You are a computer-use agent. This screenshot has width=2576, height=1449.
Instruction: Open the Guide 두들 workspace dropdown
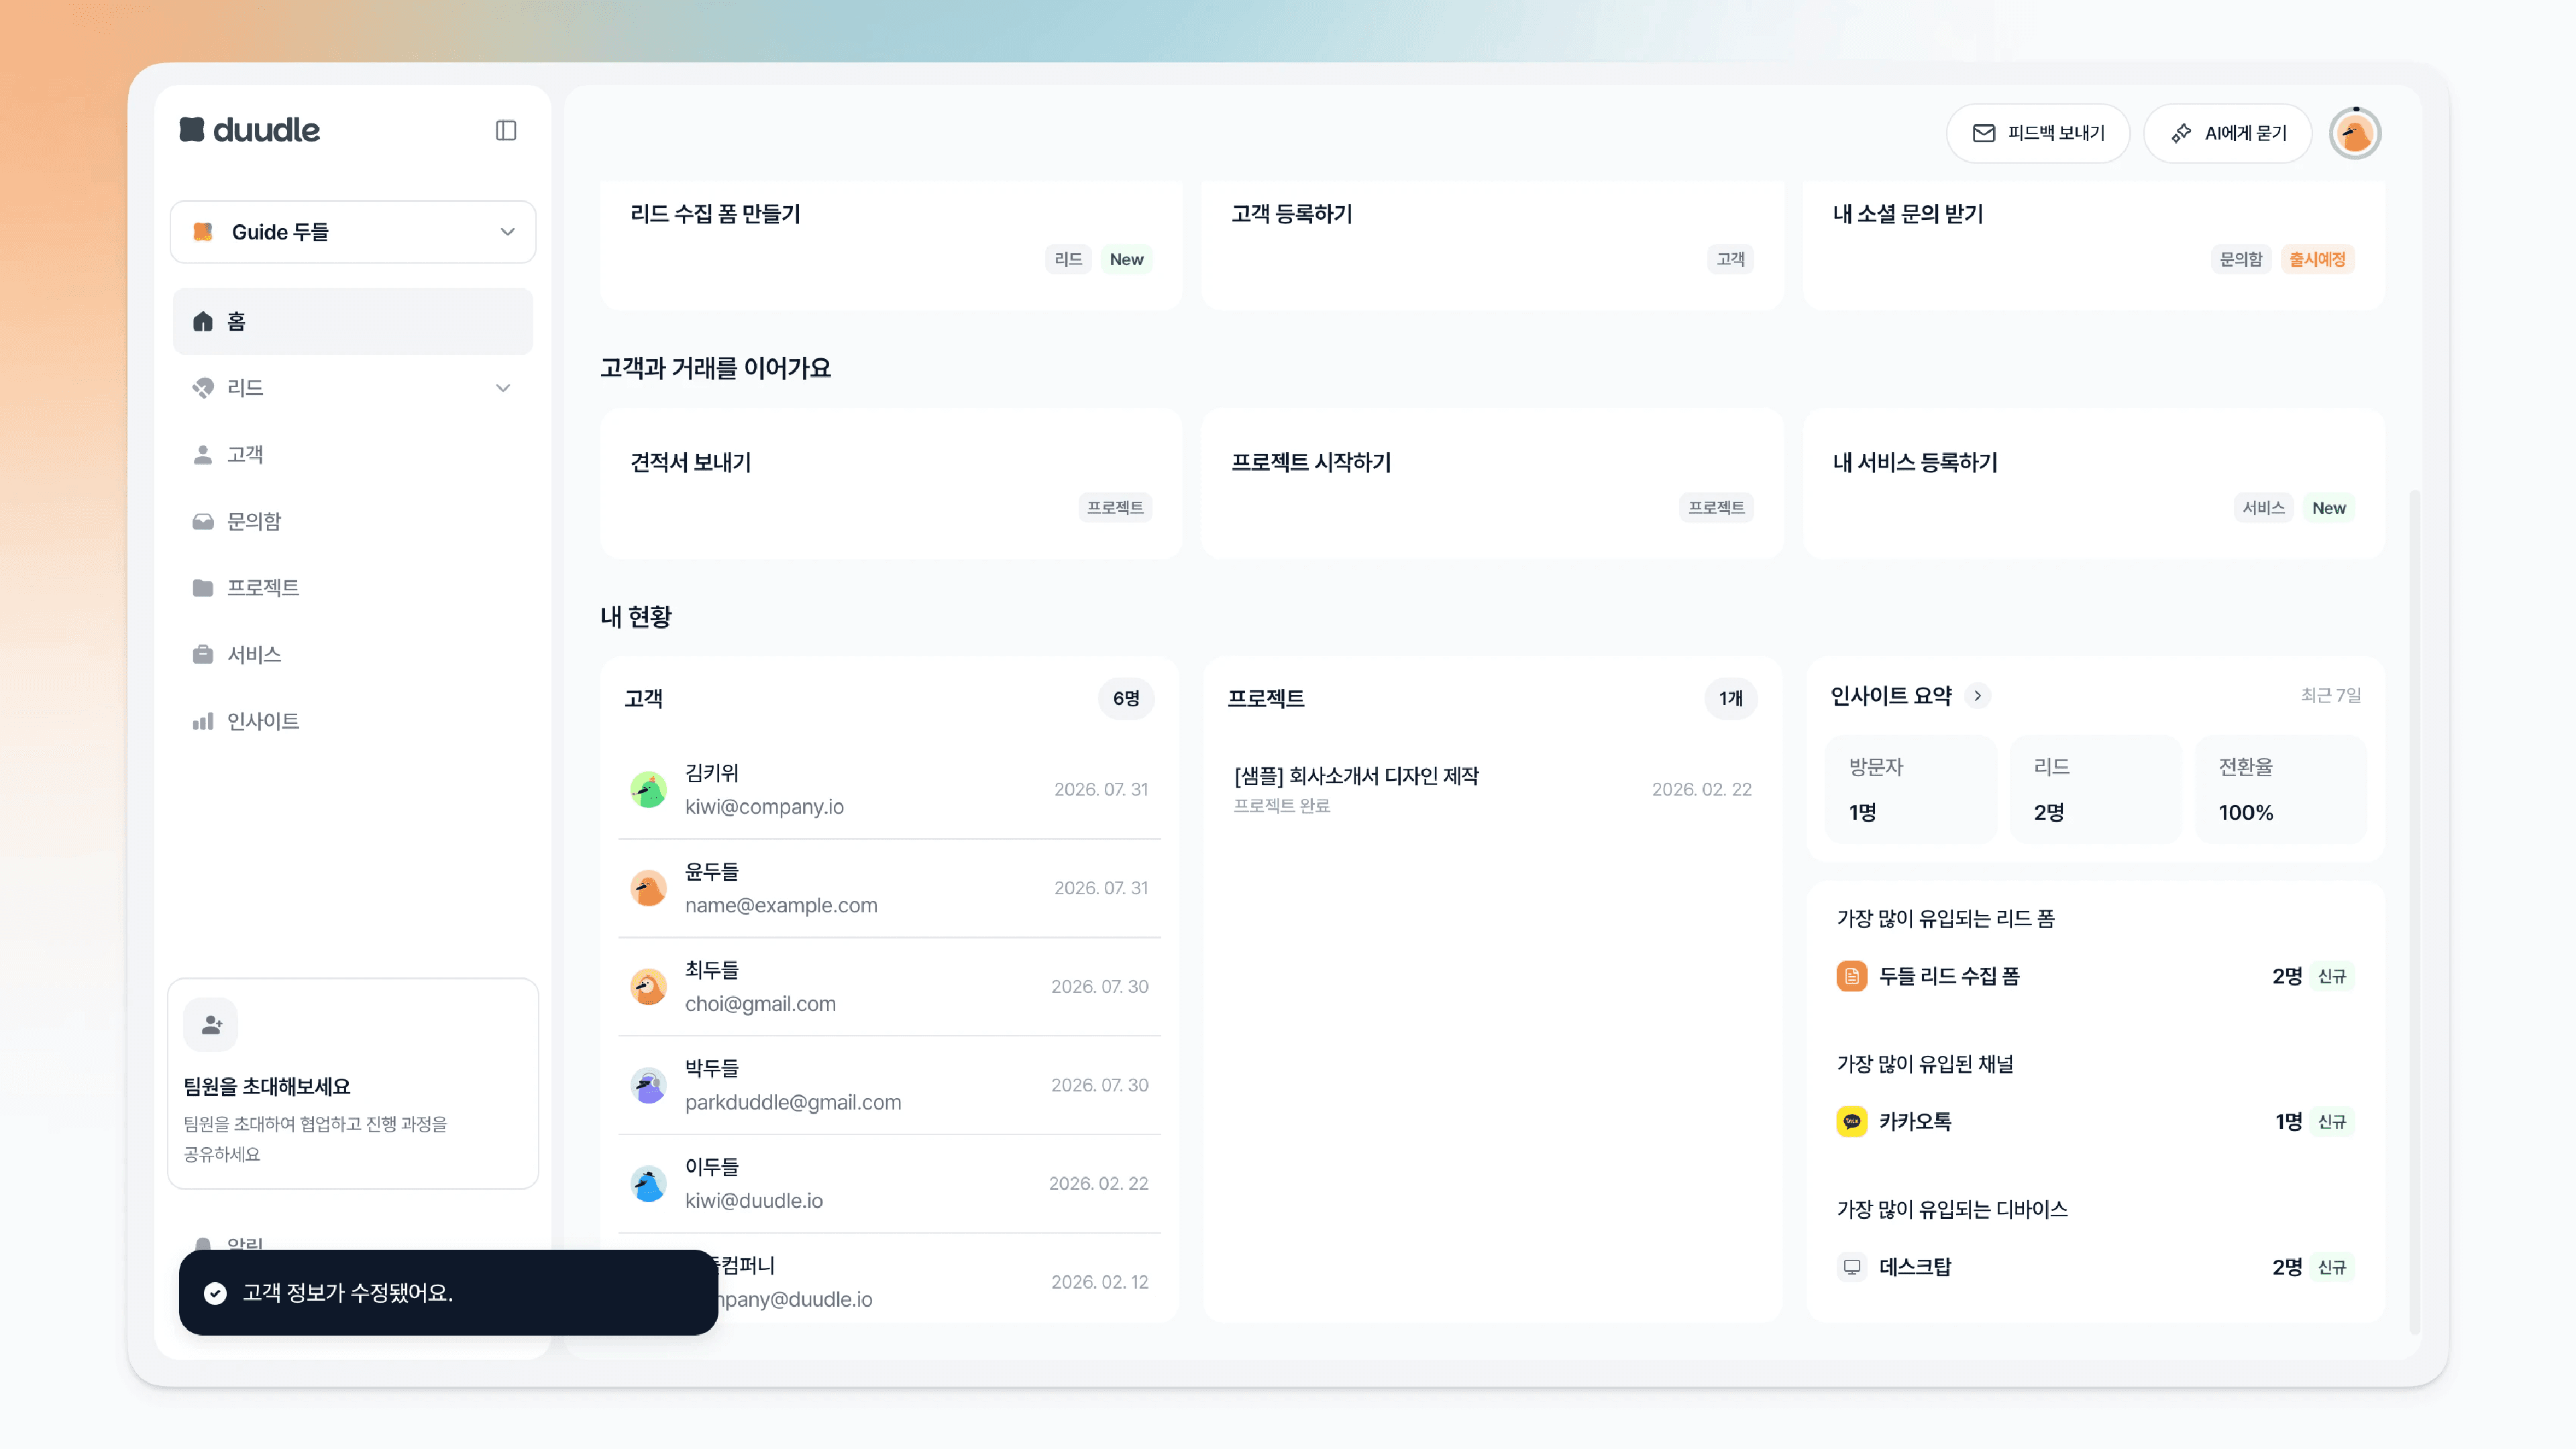pos(353,232)
